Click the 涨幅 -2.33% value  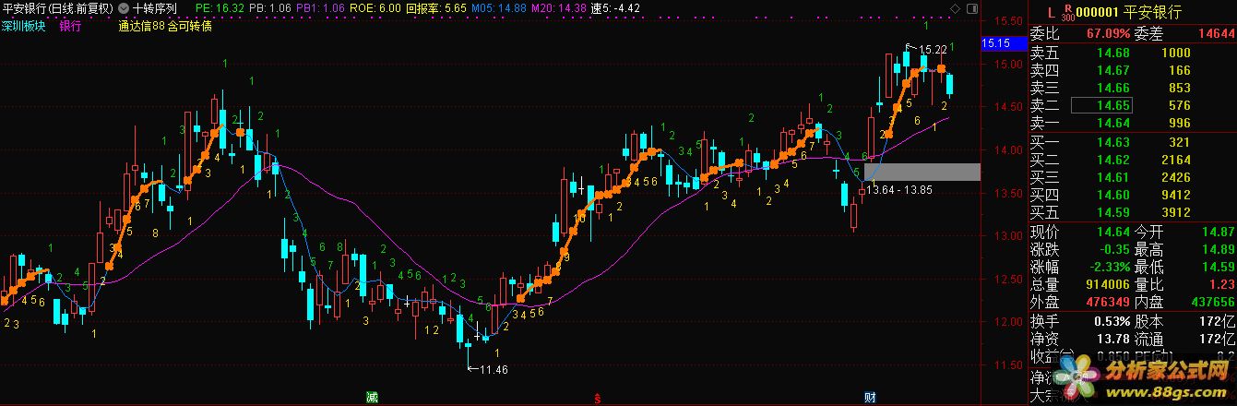(1110, 267)
